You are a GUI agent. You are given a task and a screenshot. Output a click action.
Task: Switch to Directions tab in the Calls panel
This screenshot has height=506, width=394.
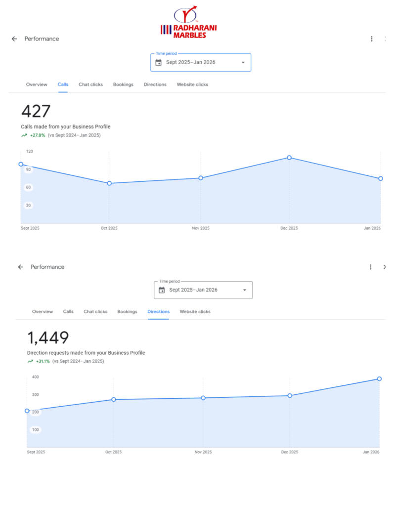coord(155,84)
